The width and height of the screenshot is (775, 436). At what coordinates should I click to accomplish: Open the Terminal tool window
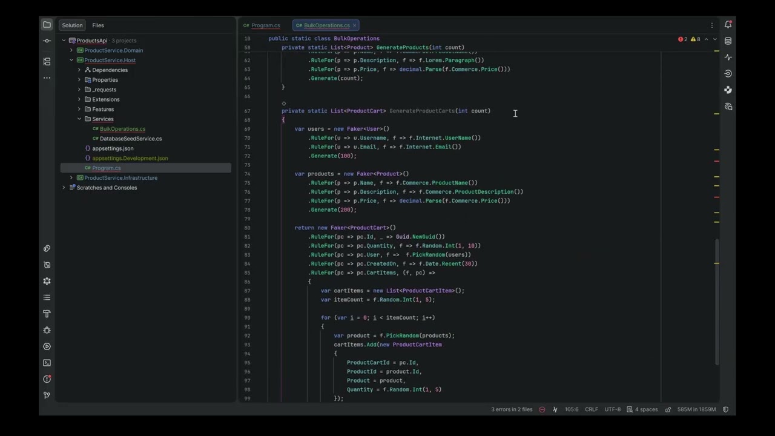pyautogui.click(x=47, y=363)
